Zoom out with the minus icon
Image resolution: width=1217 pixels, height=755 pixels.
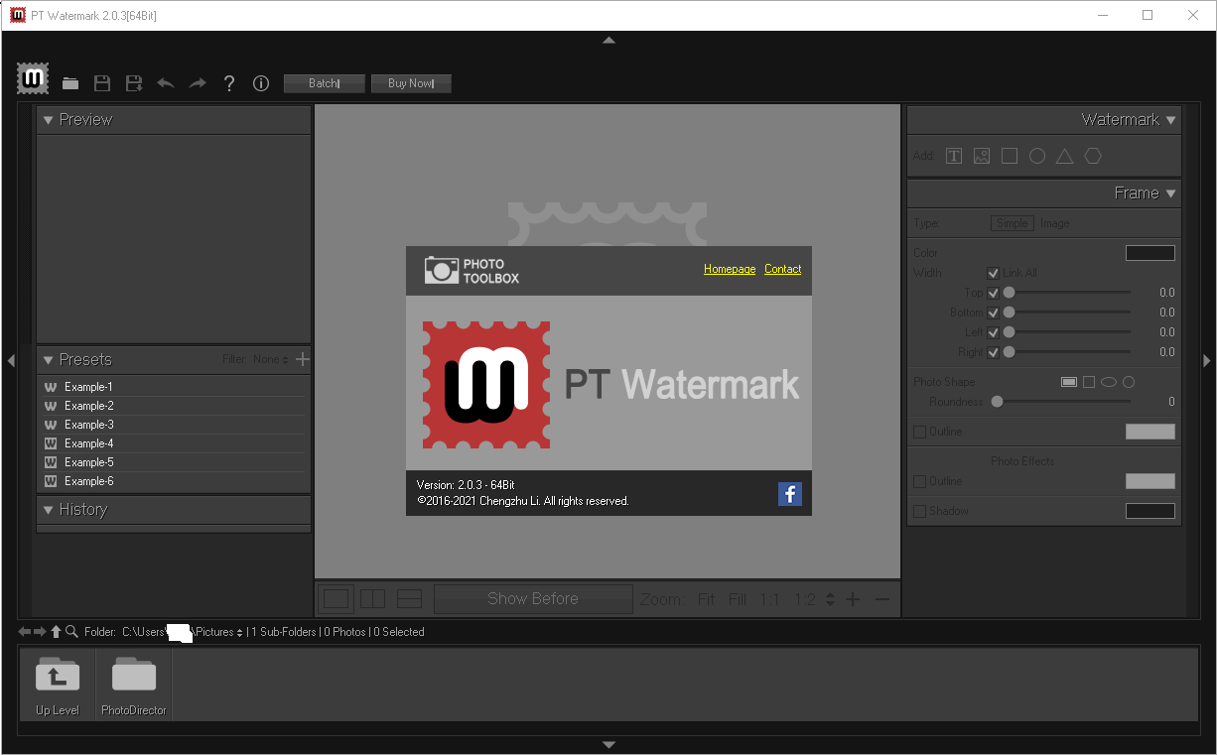click(882, 599)
